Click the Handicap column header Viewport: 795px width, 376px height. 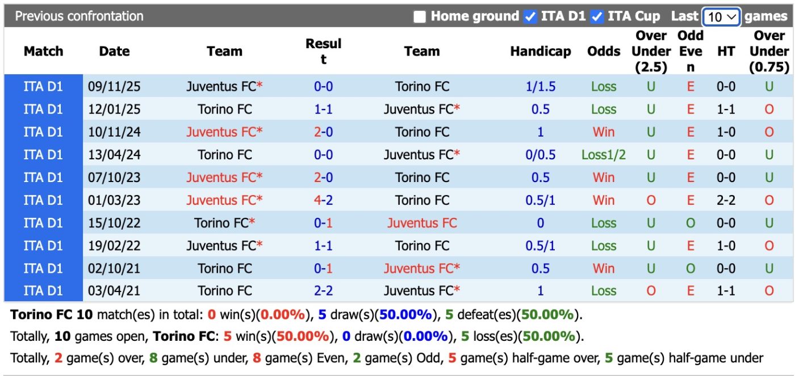click(541, 51)
